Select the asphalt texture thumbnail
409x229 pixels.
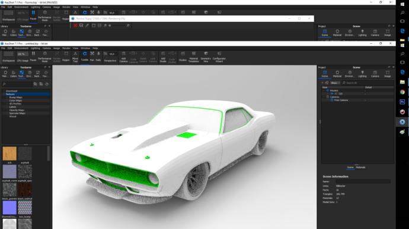25,153
